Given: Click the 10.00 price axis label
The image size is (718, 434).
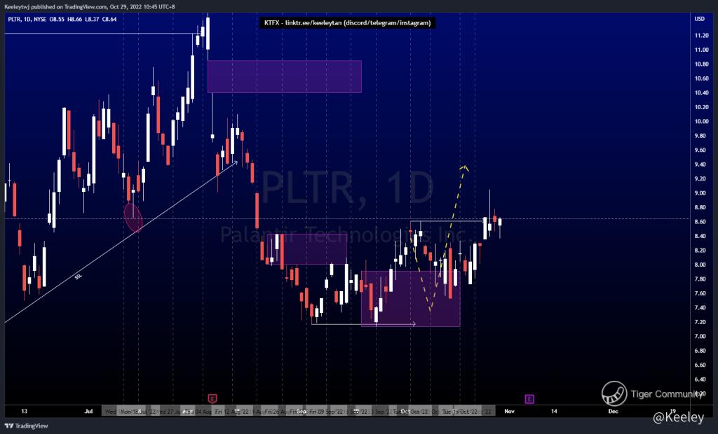Looking at the screenshot, I should point(701,122).
